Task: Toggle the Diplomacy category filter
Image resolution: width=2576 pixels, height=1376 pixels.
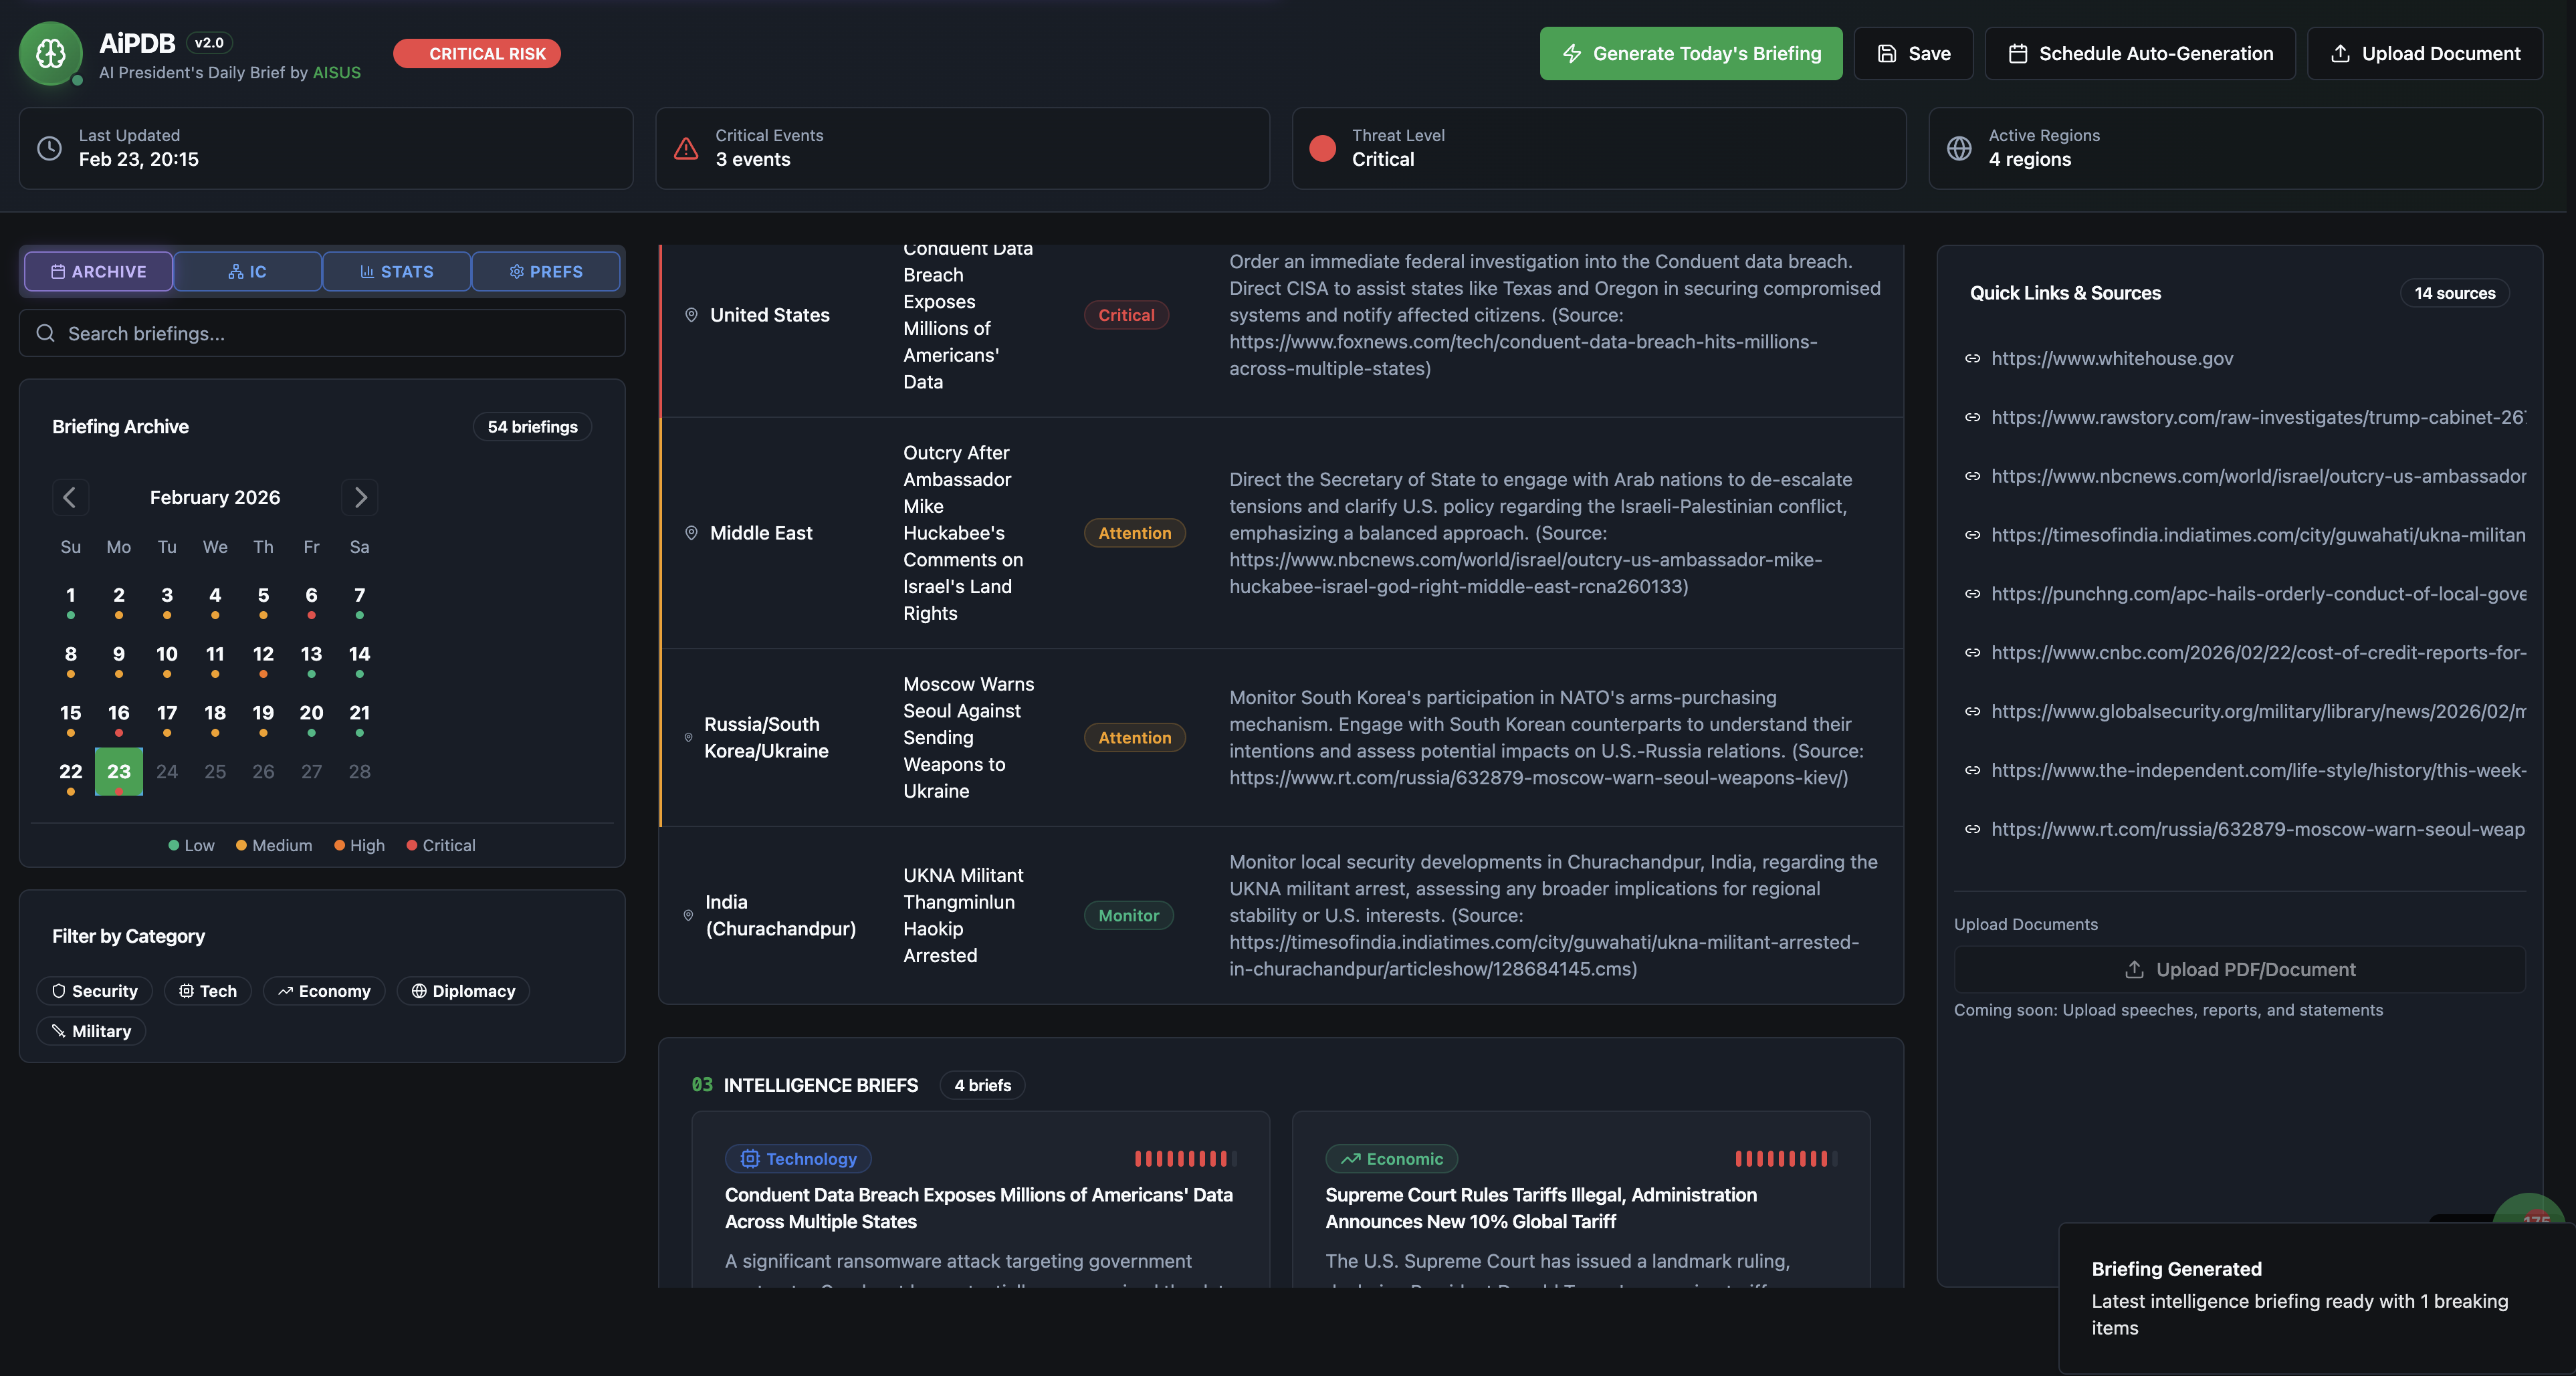Action: pos(463,991)
